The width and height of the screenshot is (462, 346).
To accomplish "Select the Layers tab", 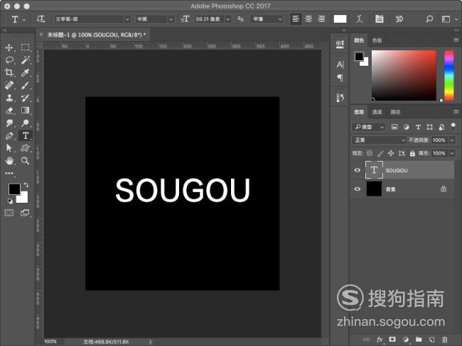I will 359,112.
